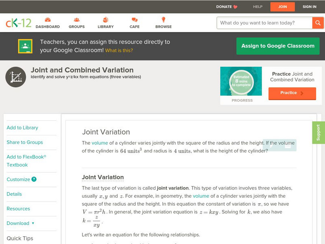Click the volume link in first paragraph
The height and width of the screenshot is (244, 325).
click(100, 143)
